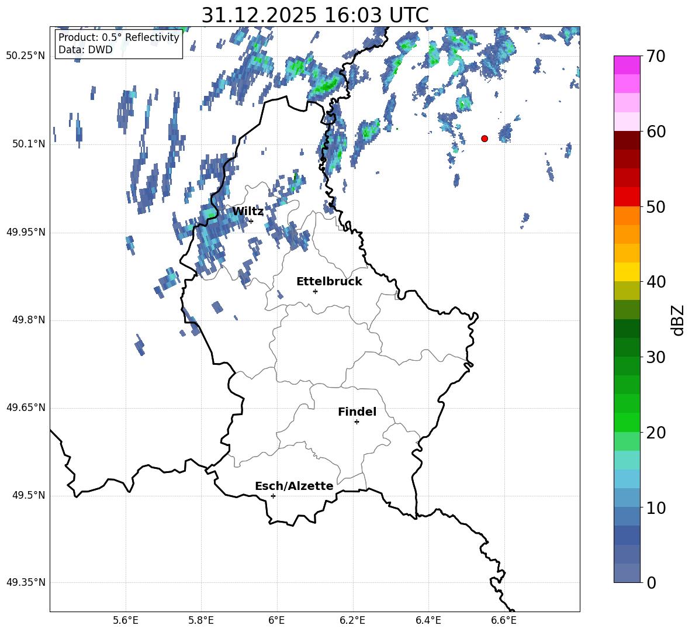This screenshot has height=632, width=692.
Task: Select the Ettelbruck city label
Action: 329,281
